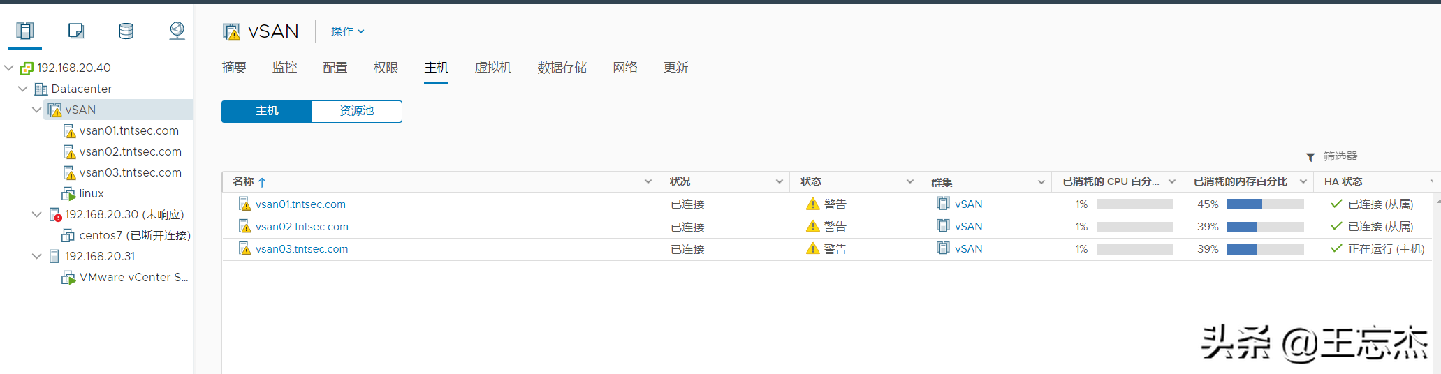
Task: Click cluster icon in vsan01 row
Action: click(943, 203)
